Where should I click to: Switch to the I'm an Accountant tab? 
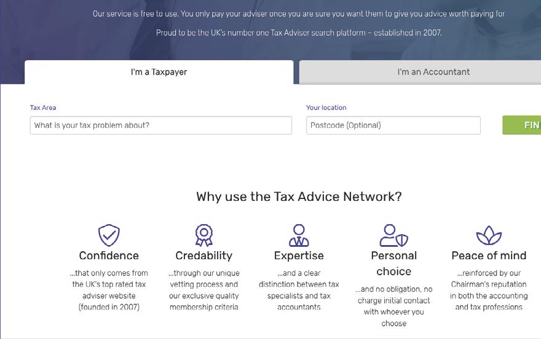[420, 72]
